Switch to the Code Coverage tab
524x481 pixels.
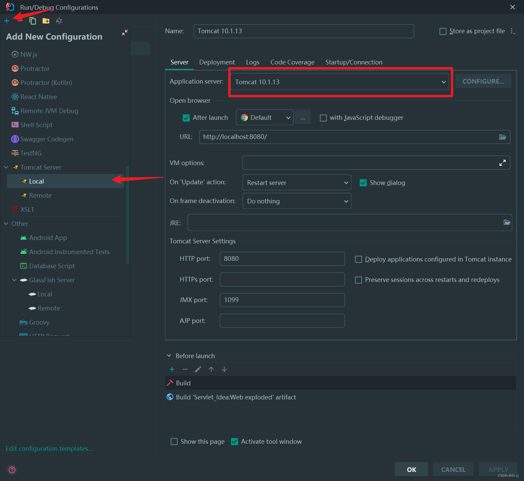click(x=292, y=62)
